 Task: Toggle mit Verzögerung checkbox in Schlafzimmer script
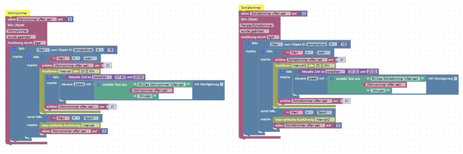(455, 79)
